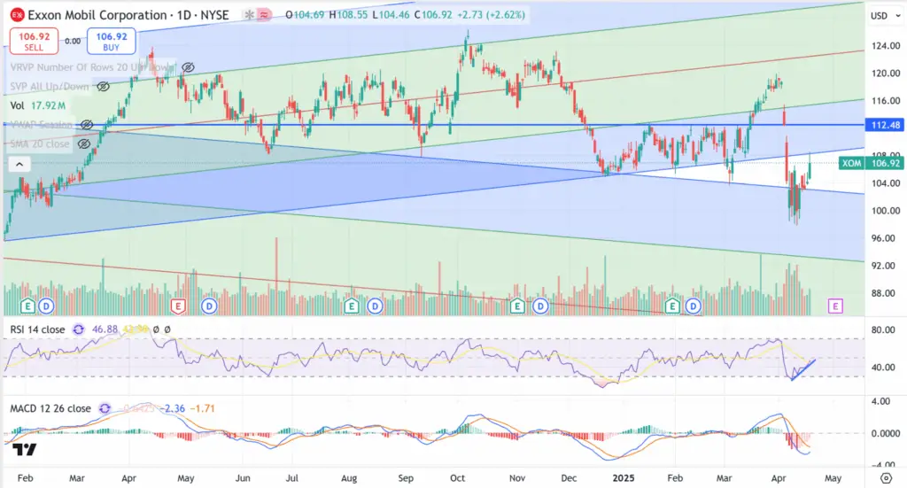
Task: Click the RSI 14 close indicator label
Action: point(37,329)
